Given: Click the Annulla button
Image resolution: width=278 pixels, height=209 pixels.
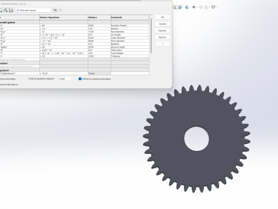Looking at the screenshot, I should pos(162,24).
